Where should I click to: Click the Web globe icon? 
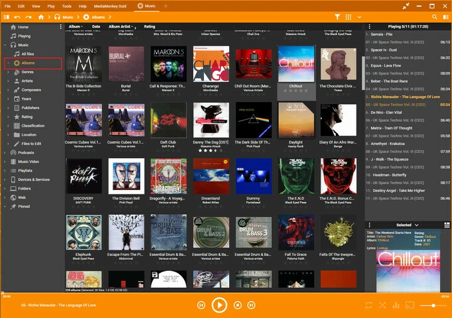pos(13,198)
